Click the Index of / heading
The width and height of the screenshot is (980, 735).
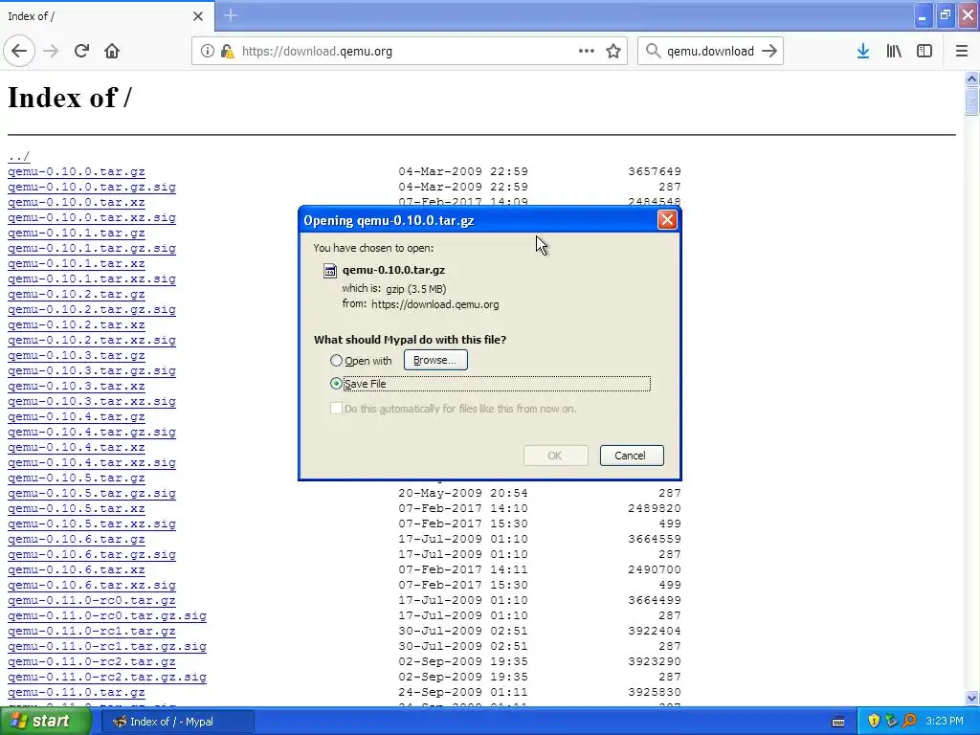coord(69,98)
